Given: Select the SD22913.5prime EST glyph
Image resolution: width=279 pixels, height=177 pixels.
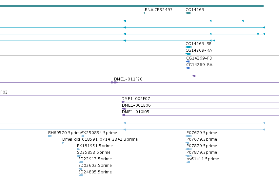Looking at the screenshot, I should click(81, 162).
